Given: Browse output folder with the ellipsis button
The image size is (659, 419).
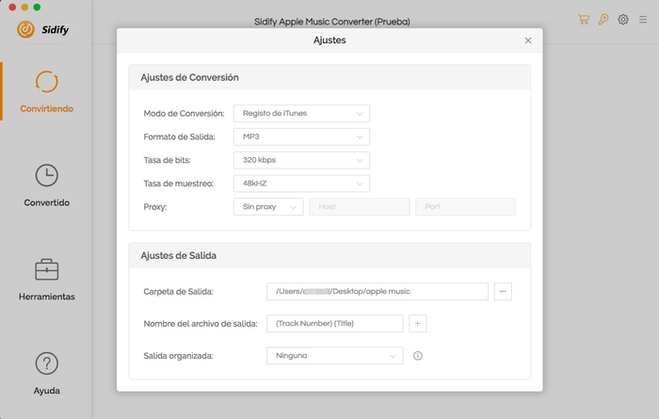Looking at the screenshot, I should pyautogui.click(x=503, y=291).
